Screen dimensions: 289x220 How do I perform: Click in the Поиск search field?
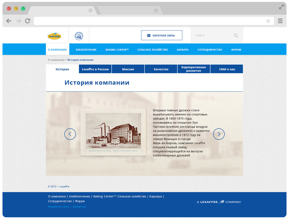(x=212, y=35)
